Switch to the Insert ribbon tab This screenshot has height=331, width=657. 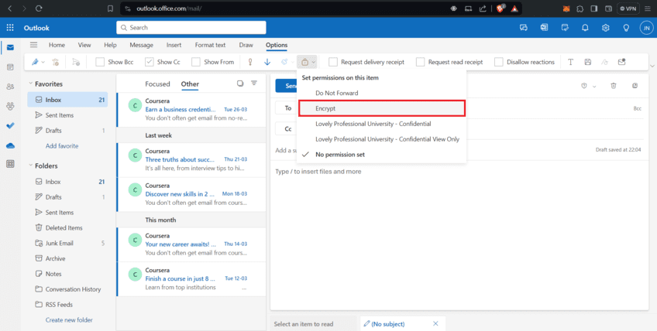click(174, 45)
